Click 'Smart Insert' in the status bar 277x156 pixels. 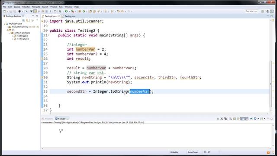[193, 152]
